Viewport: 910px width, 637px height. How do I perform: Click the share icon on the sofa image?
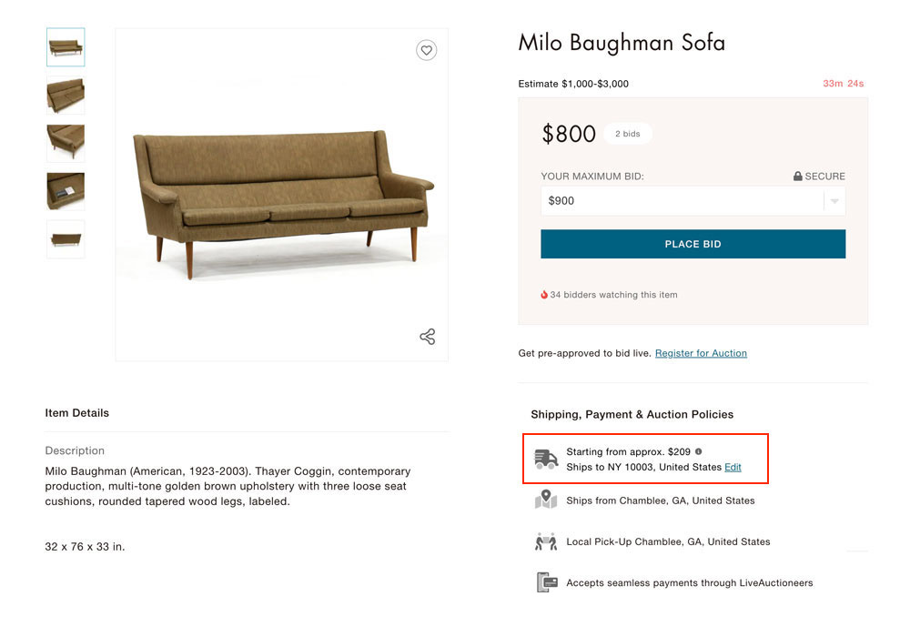click(427, 337)
